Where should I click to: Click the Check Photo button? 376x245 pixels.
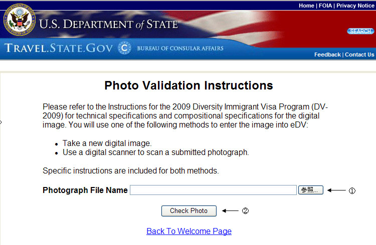point(189,211)
